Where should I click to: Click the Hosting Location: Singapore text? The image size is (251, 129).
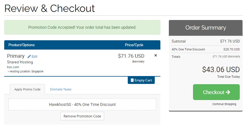(x=26, y=72)
